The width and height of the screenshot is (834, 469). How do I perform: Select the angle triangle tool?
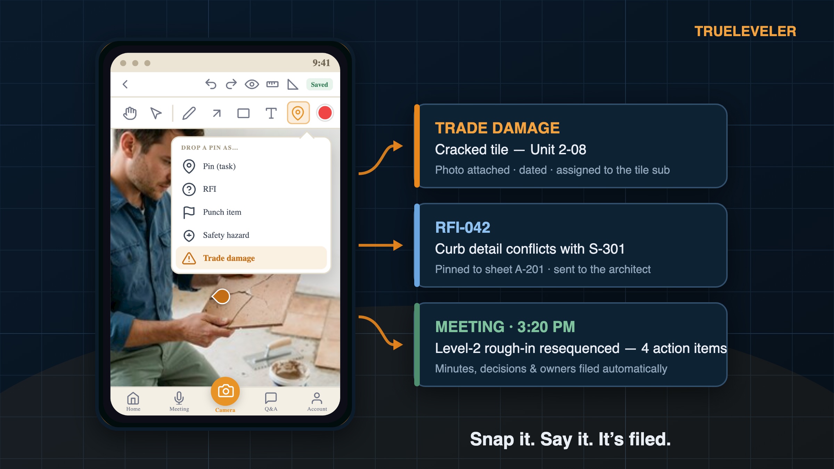point(293,84)
